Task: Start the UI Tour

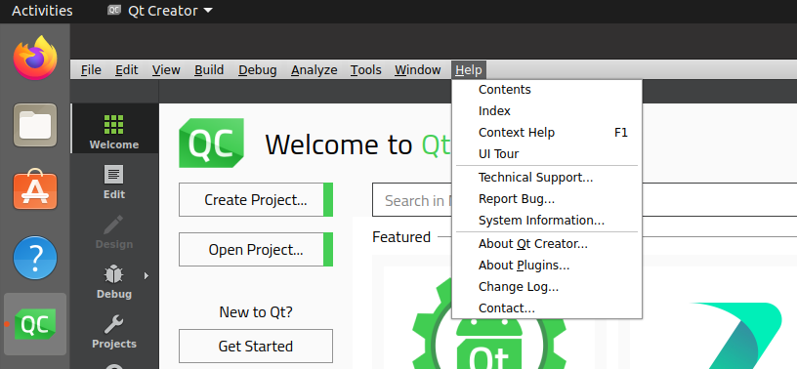Action: pyautogui.click(x=547, y=154)
